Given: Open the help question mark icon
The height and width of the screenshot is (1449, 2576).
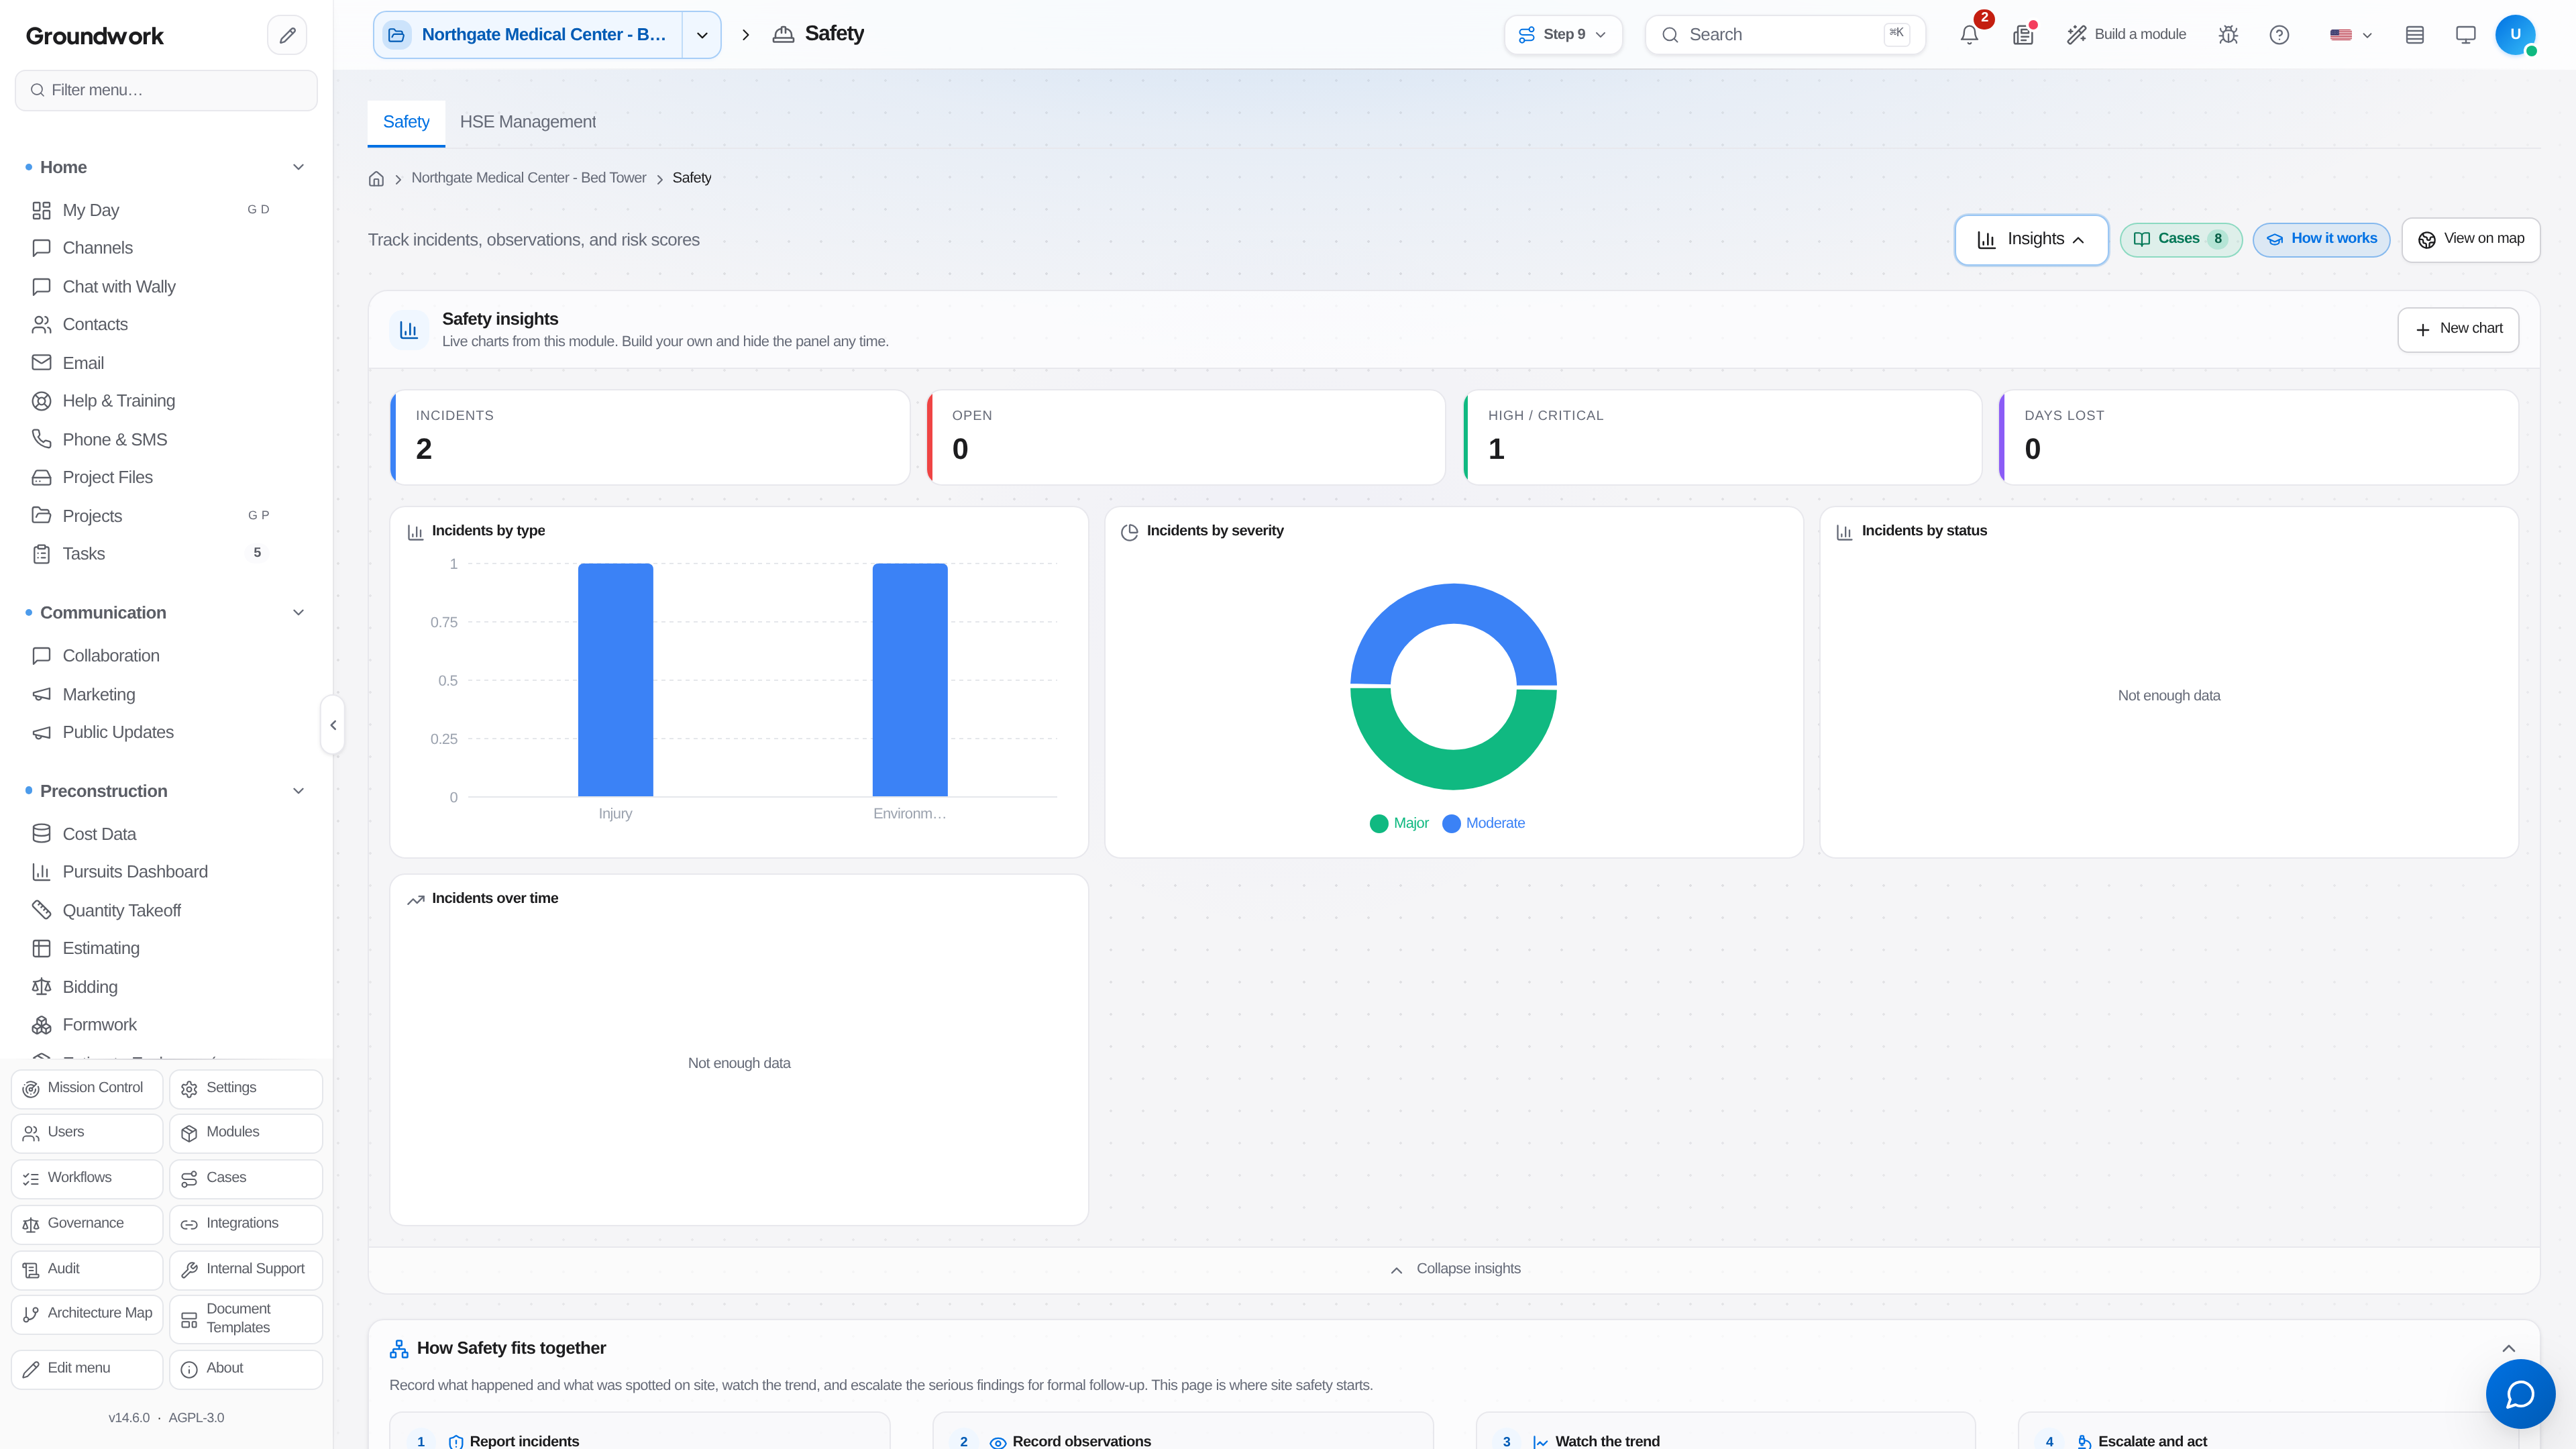Looking at the screenshot, I should click(2279, 35).
